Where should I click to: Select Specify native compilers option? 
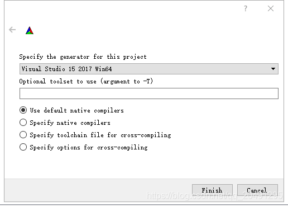23,123
